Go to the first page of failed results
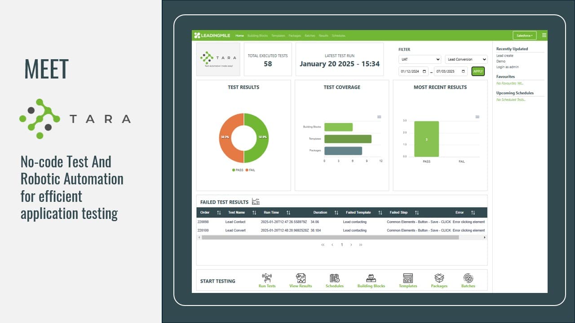This screenshot has height=323, width=575. click(323, 245)
